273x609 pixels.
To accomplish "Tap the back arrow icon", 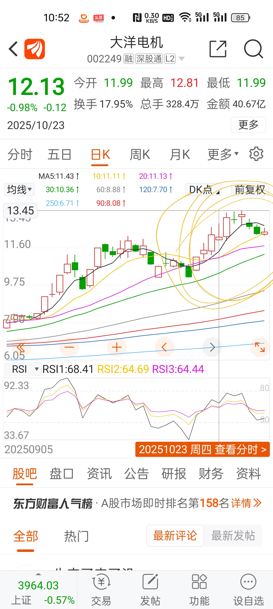I will click(13, 49).
